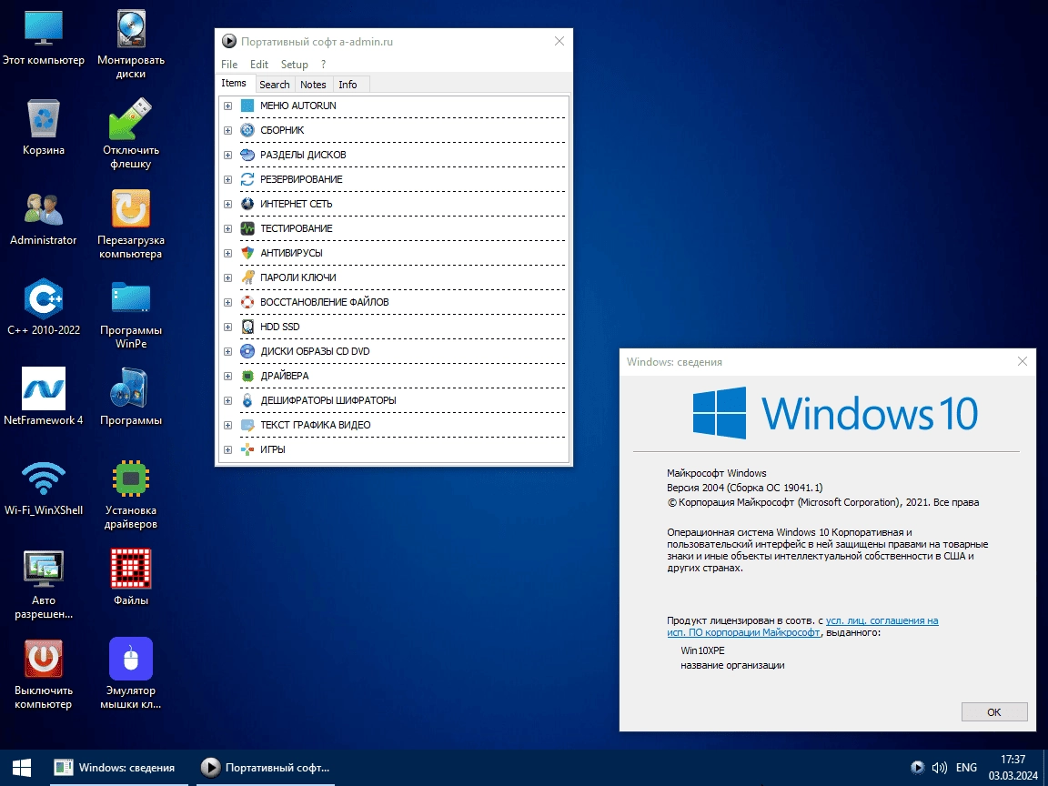1048x786 pixels.
Task: Click the Выключить компьютер icon
Action: [x=44, y=674]
